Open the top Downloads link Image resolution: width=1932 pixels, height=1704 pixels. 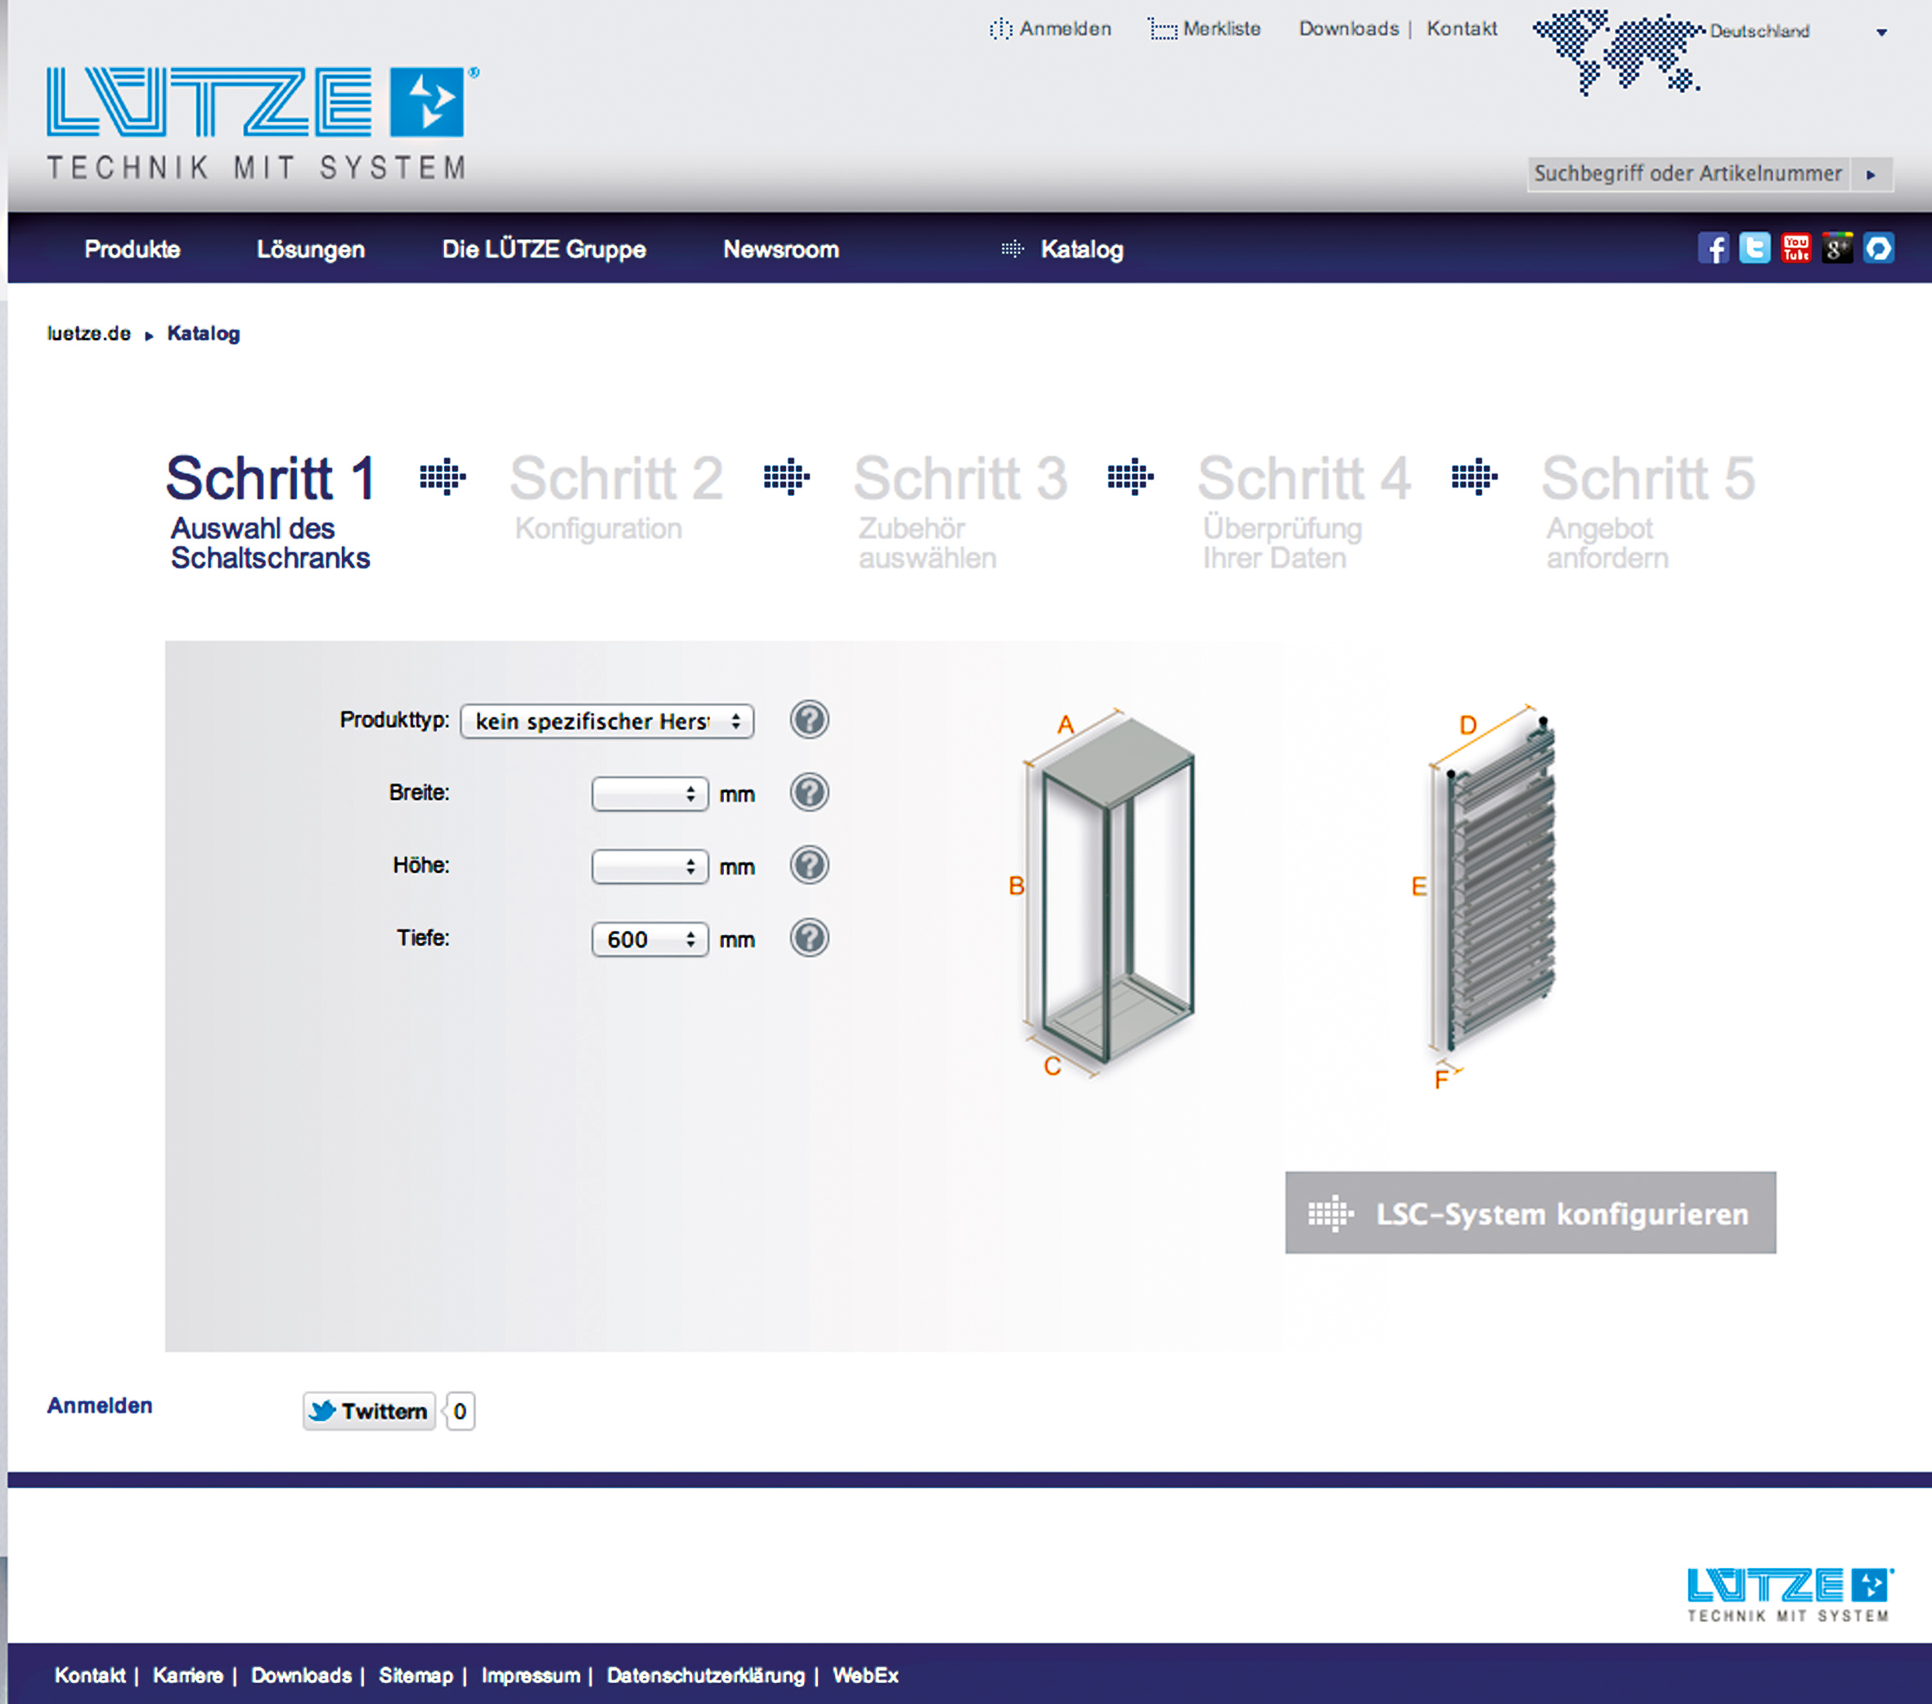coord(1349,29)
